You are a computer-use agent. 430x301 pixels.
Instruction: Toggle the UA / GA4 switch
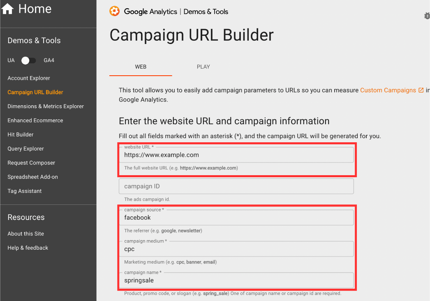[28, 60]
